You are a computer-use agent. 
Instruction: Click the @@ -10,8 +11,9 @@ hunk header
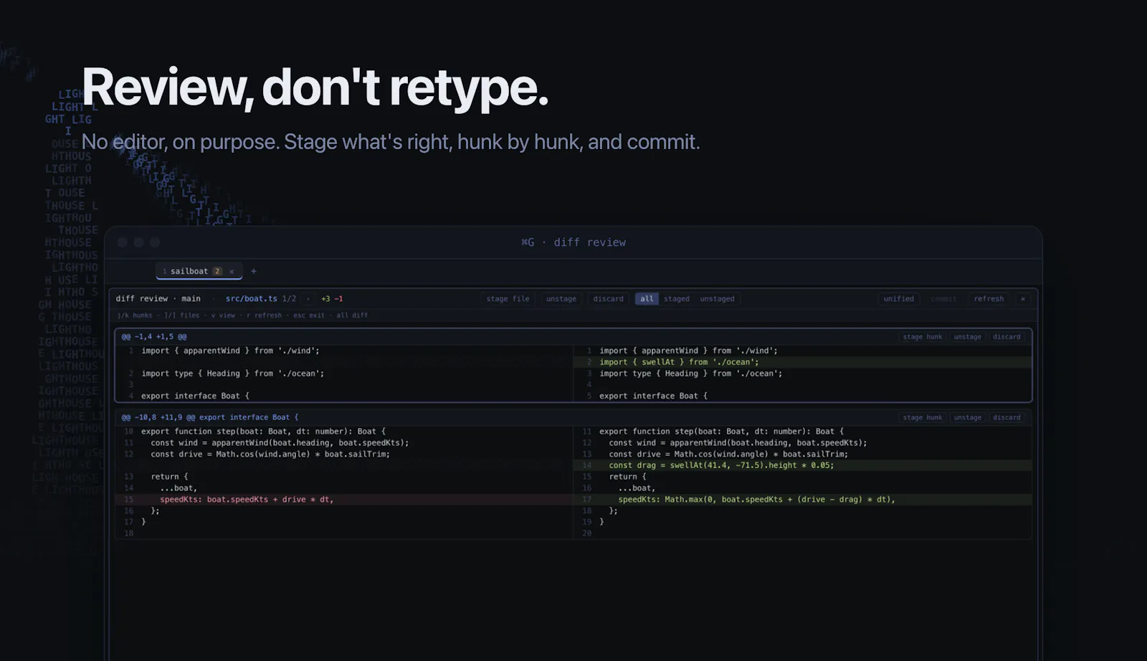click(x=210, y=417)
